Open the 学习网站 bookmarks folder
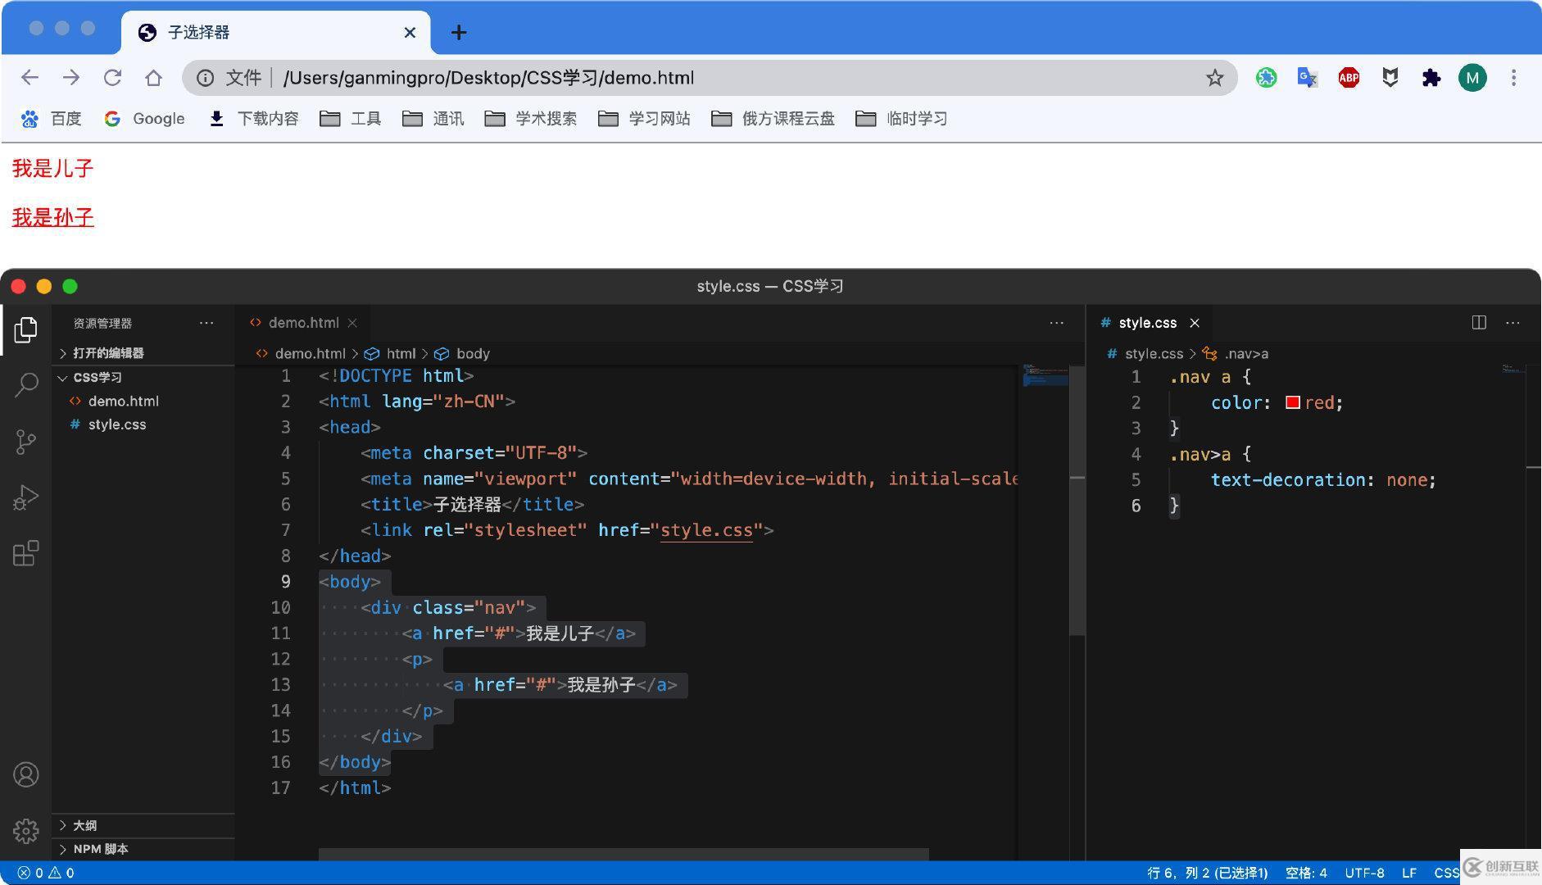 click(x=644, y=120)
